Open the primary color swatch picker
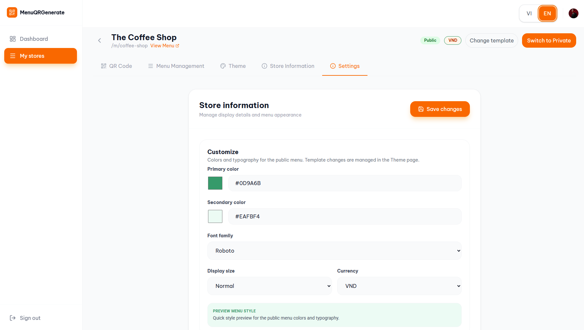This screenshot has height=330, width=584. coord(215,183)
